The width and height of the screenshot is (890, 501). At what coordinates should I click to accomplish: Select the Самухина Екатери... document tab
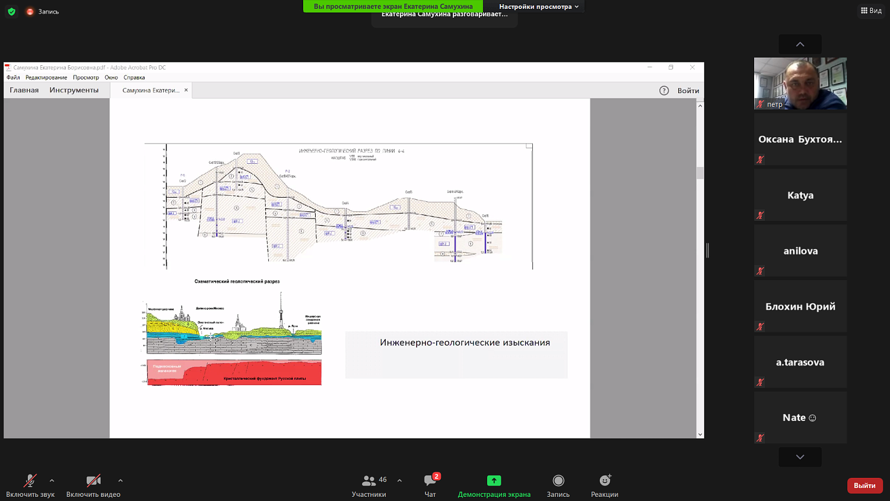151,90
